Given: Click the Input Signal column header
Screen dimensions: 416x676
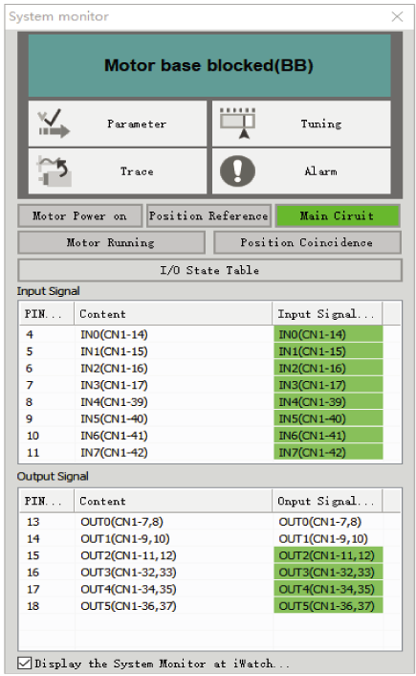Looking at the screenshot, I should [327, 314].
